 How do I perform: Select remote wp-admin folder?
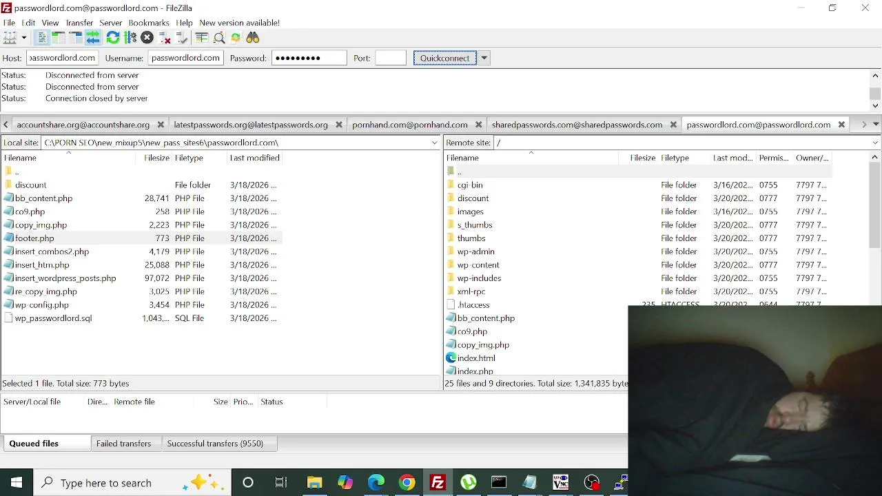[x=475, y=251]
